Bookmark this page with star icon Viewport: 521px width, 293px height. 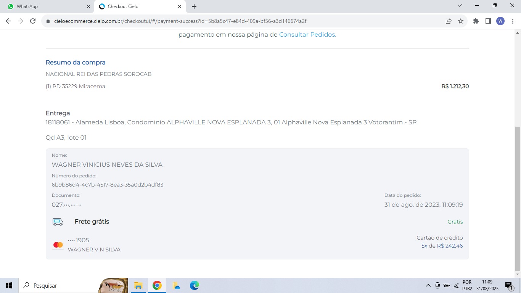click(461, 21)
